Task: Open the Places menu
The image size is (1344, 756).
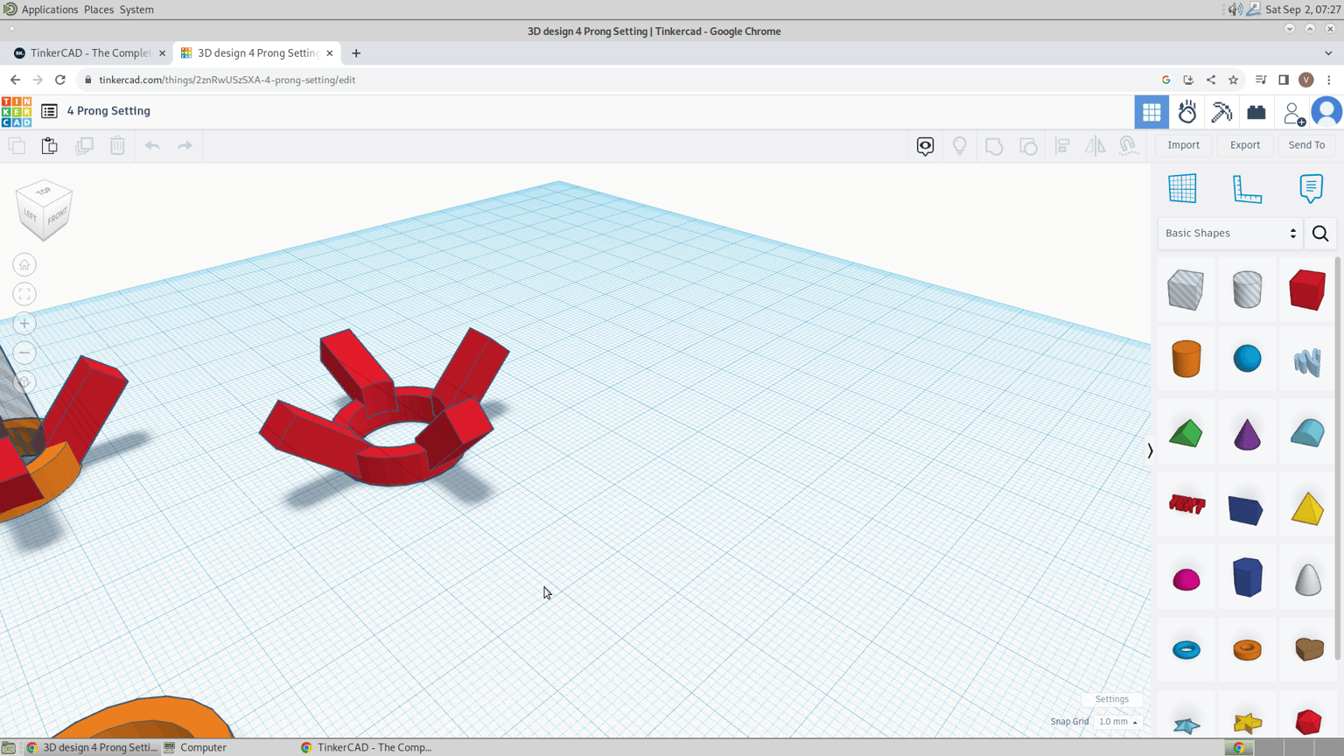Action: pos(99,10)
